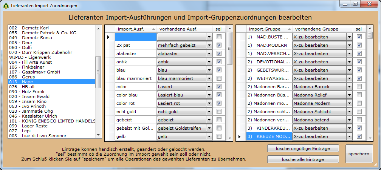Click the row marker beside the '-' row
The height and width of the screenshot is (170, 381).
pos(109,37)
